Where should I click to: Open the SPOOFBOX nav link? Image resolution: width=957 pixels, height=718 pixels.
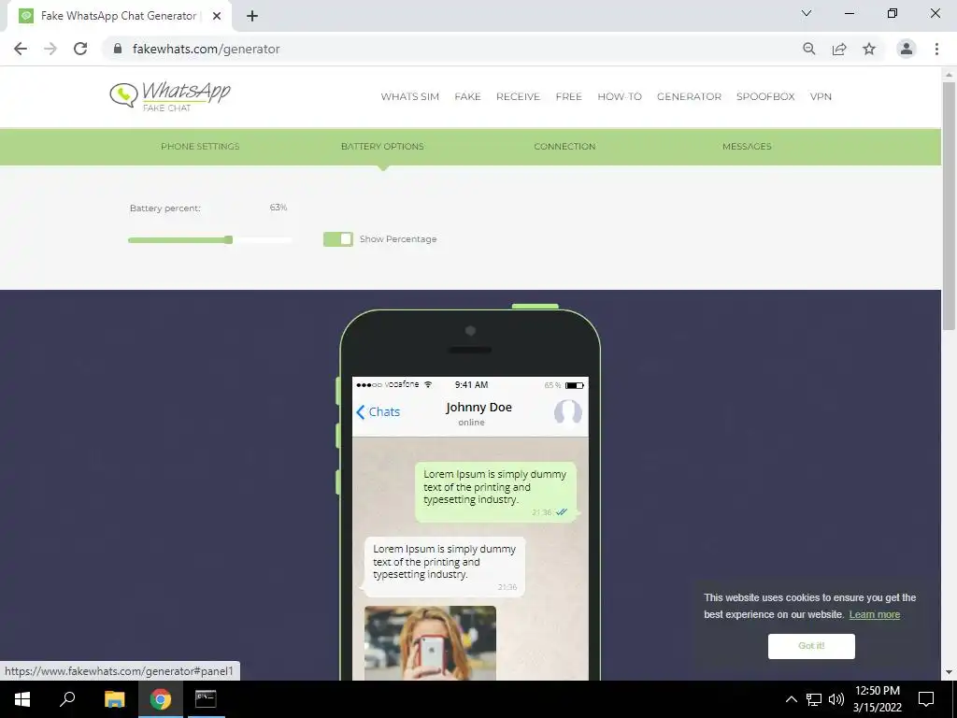(765, 96)
